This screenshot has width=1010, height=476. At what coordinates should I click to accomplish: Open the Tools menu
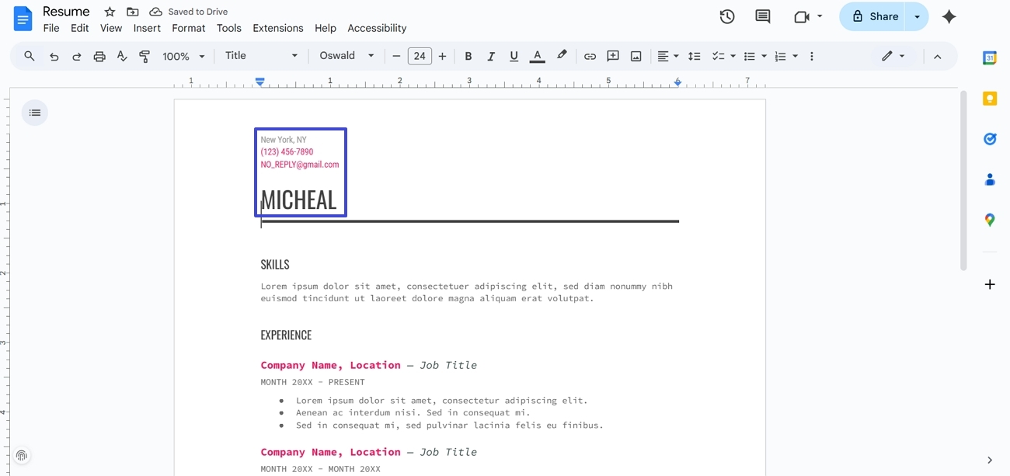tap(229, 28)
